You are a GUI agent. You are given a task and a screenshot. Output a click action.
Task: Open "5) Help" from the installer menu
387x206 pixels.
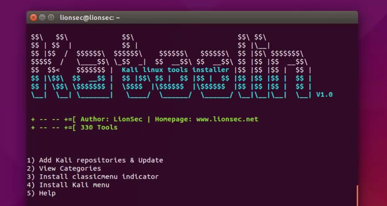pos(42,193)
